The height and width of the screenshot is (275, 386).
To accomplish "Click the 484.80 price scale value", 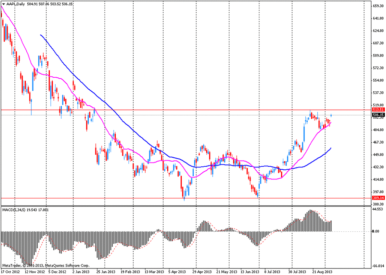I will (x=378, y=130).
